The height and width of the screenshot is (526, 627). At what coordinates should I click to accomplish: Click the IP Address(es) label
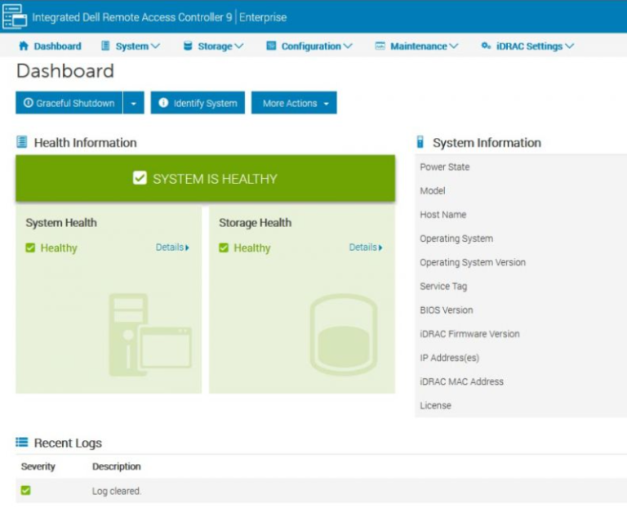point(450,358)
